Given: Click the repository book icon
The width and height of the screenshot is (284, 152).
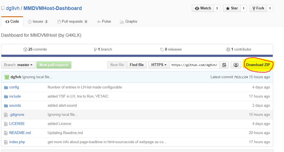Looking at the screenshot, I should point(3,8).
